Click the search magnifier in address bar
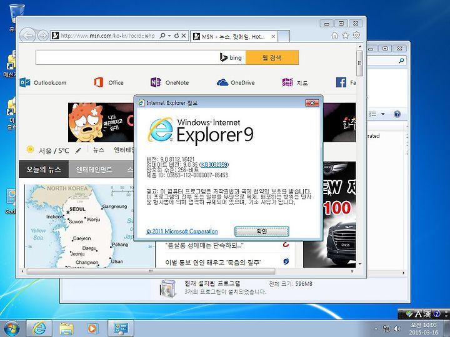The image size is (450, 337). click(x=162, y=36)
